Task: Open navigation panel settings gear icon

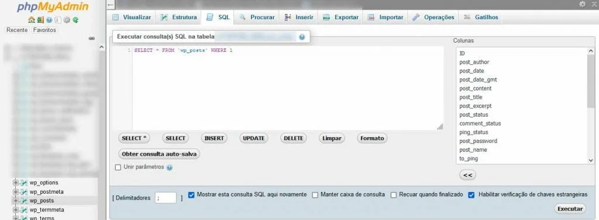Action: [x=67, y=20]
